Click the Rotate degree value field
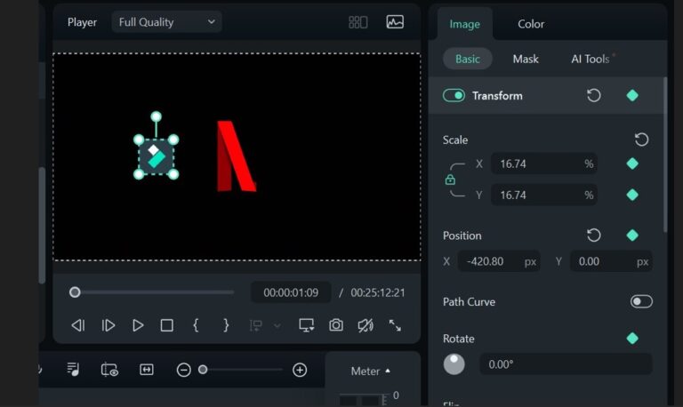 click(x=566, y=364)
